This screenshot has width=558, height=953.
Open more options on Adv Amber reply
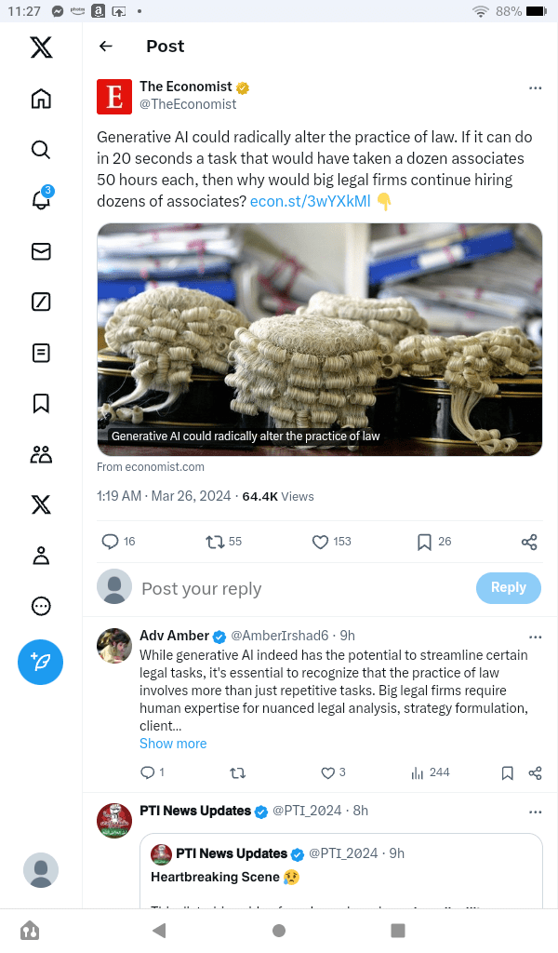535,637
